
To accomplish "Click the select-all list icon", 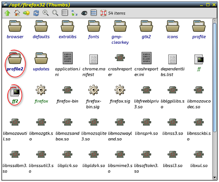I will (x=93, y=13).
